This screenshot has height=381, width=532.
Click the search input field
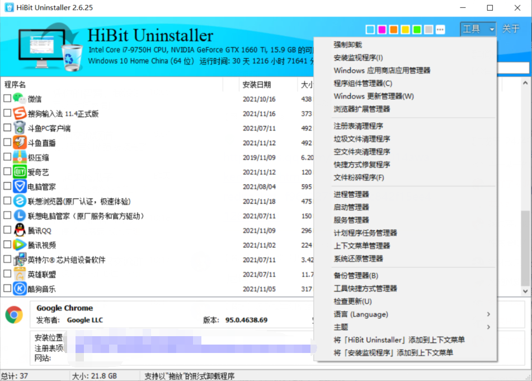(x=513, y=68)
